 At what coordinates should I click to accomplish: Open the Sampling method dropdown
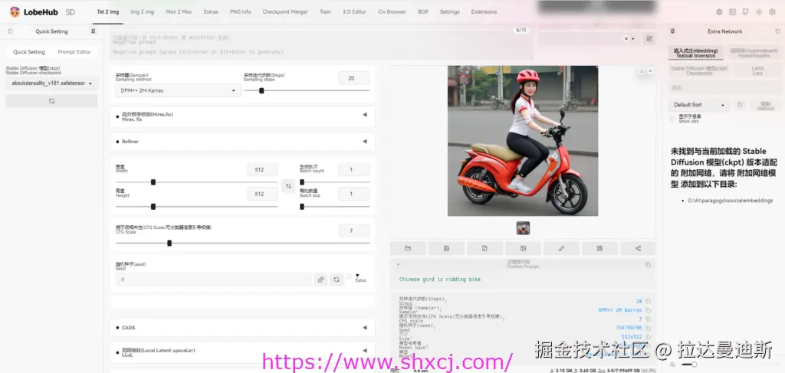178,90
